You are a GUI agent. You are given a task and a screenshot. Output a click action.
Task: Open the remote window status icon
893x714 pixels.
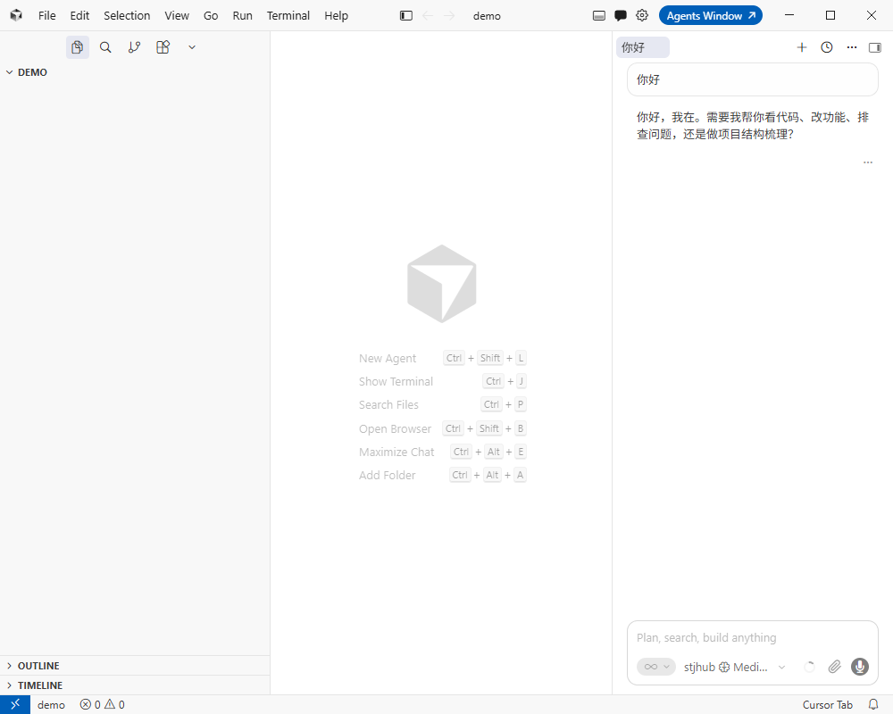(15, 704)
